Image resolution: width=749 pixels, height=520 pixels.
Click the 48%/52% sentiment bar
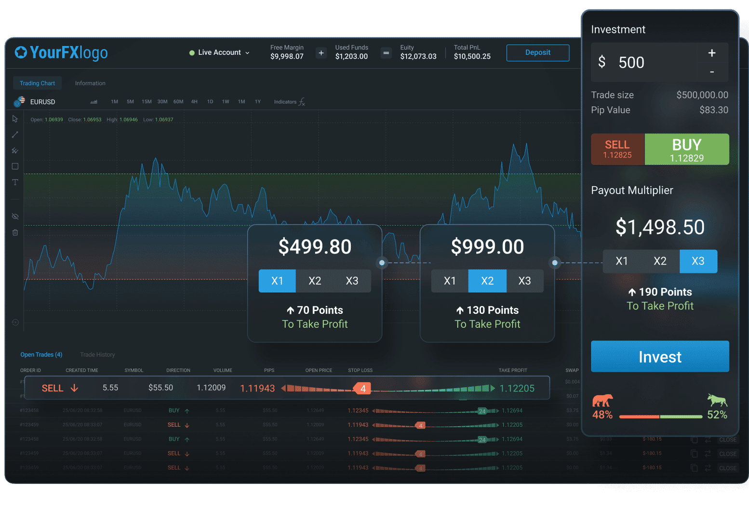pyautogui.click(x=660, y=416)
